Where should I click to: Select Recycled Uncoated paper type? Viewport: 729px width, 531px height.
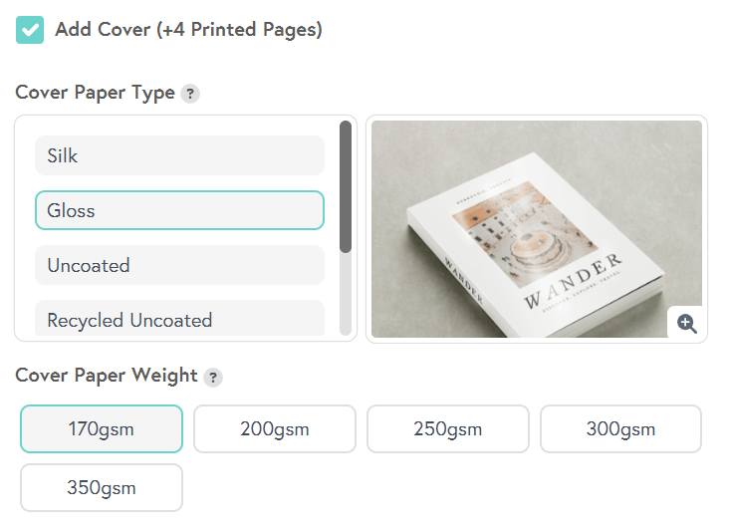pyautogui.click(x=179, y=319)
